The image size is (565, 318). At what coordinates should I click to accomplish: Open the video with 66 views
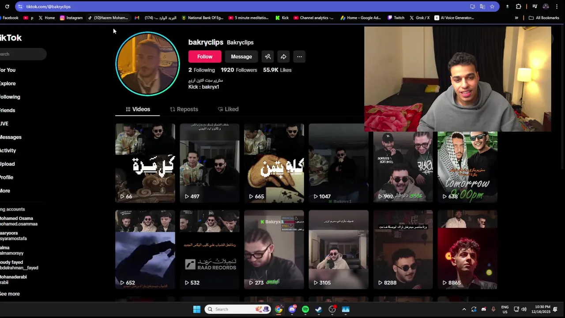[145, 163]
